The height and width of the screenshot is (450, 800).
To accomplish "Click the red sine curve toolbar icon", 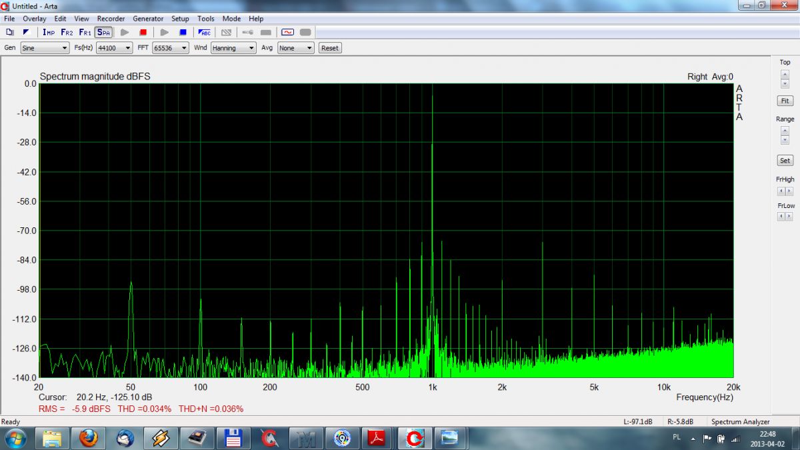I will click(x=287, y=32).
